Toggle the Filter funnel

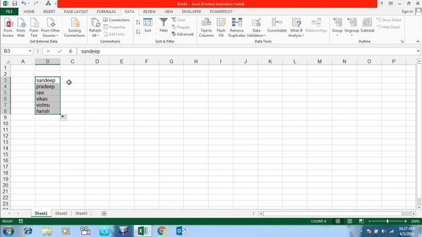click(164, 26)
